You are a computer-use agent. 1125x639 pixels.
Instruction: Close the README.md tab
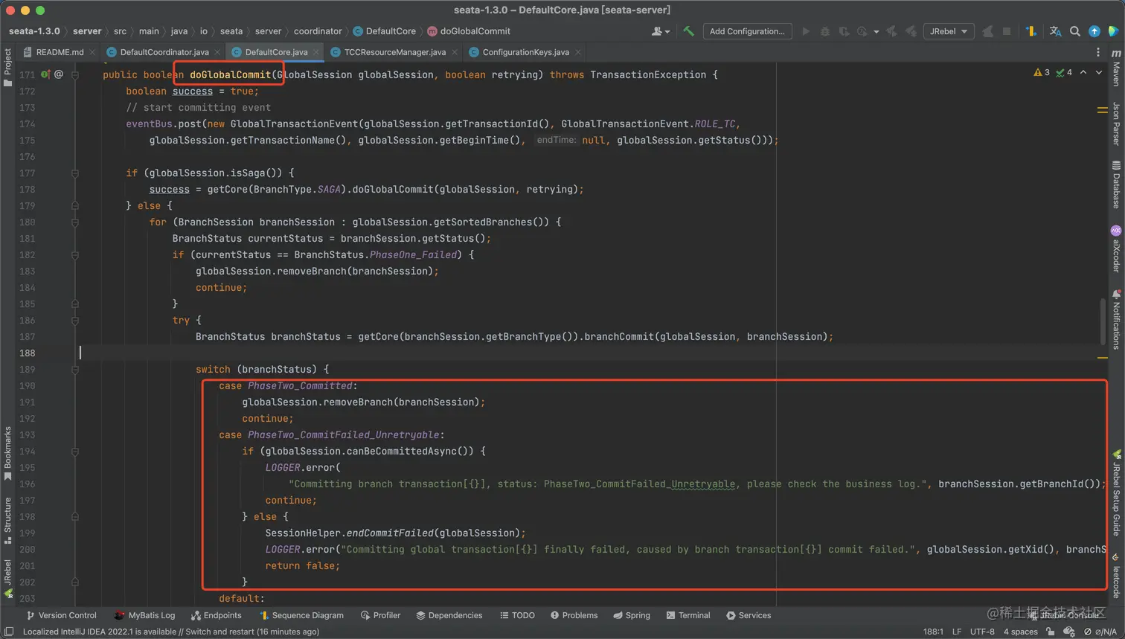pyautogui.click(x=92, y=52)
